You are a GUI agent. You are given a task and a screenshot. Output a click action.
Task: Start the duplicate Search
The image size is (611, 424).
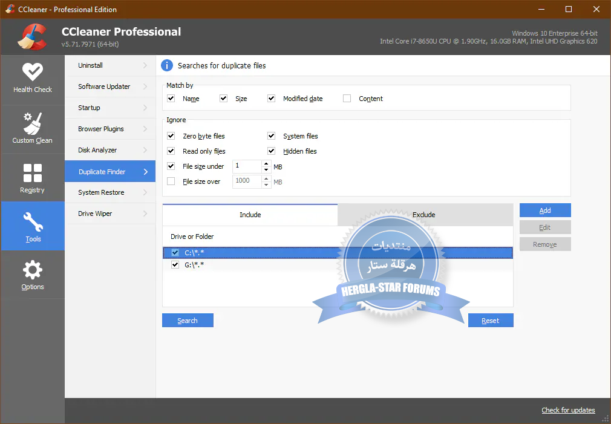(x=188, y=321)
